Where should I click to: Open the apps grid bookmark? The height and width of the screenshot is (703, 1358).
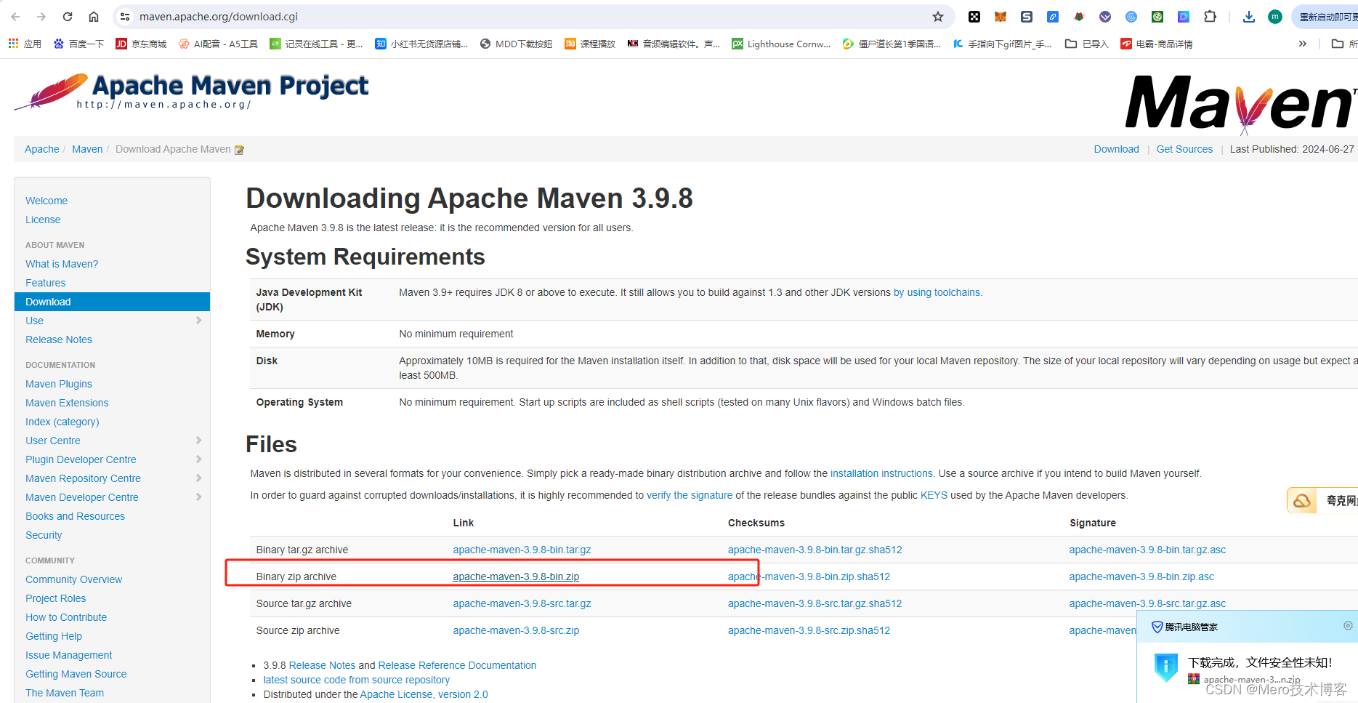25,44
